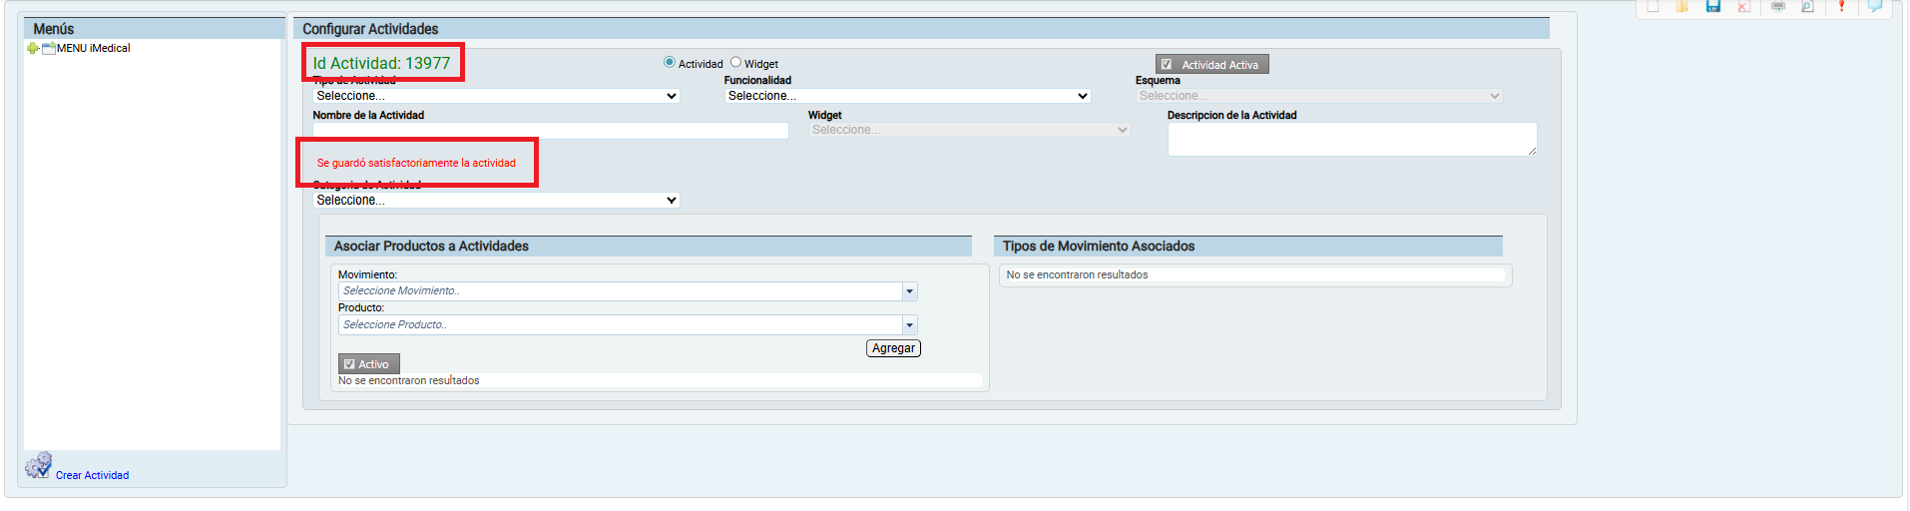
Task: Click the Agregar button
Action: (x=893, y=348)
